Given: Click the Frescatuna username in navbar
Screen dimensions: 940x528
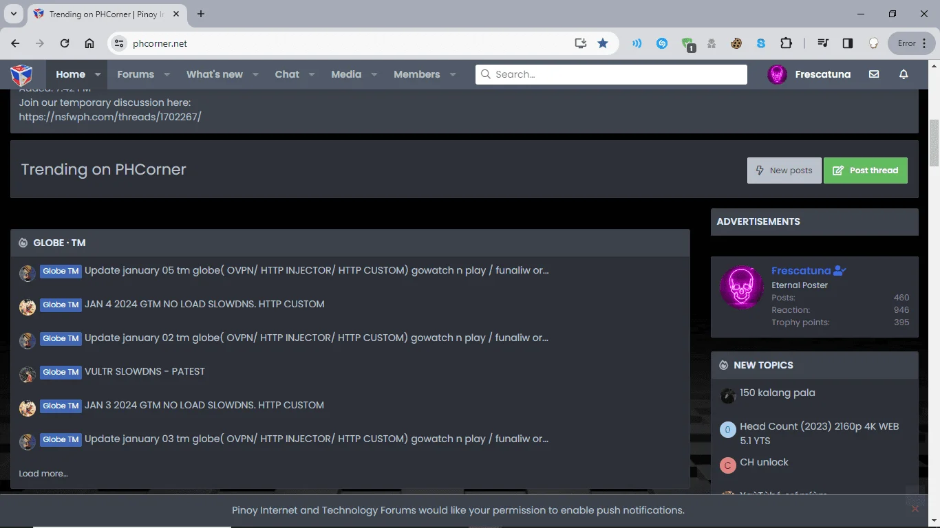Looking at the screenshot, I should (x=823, y=74).
